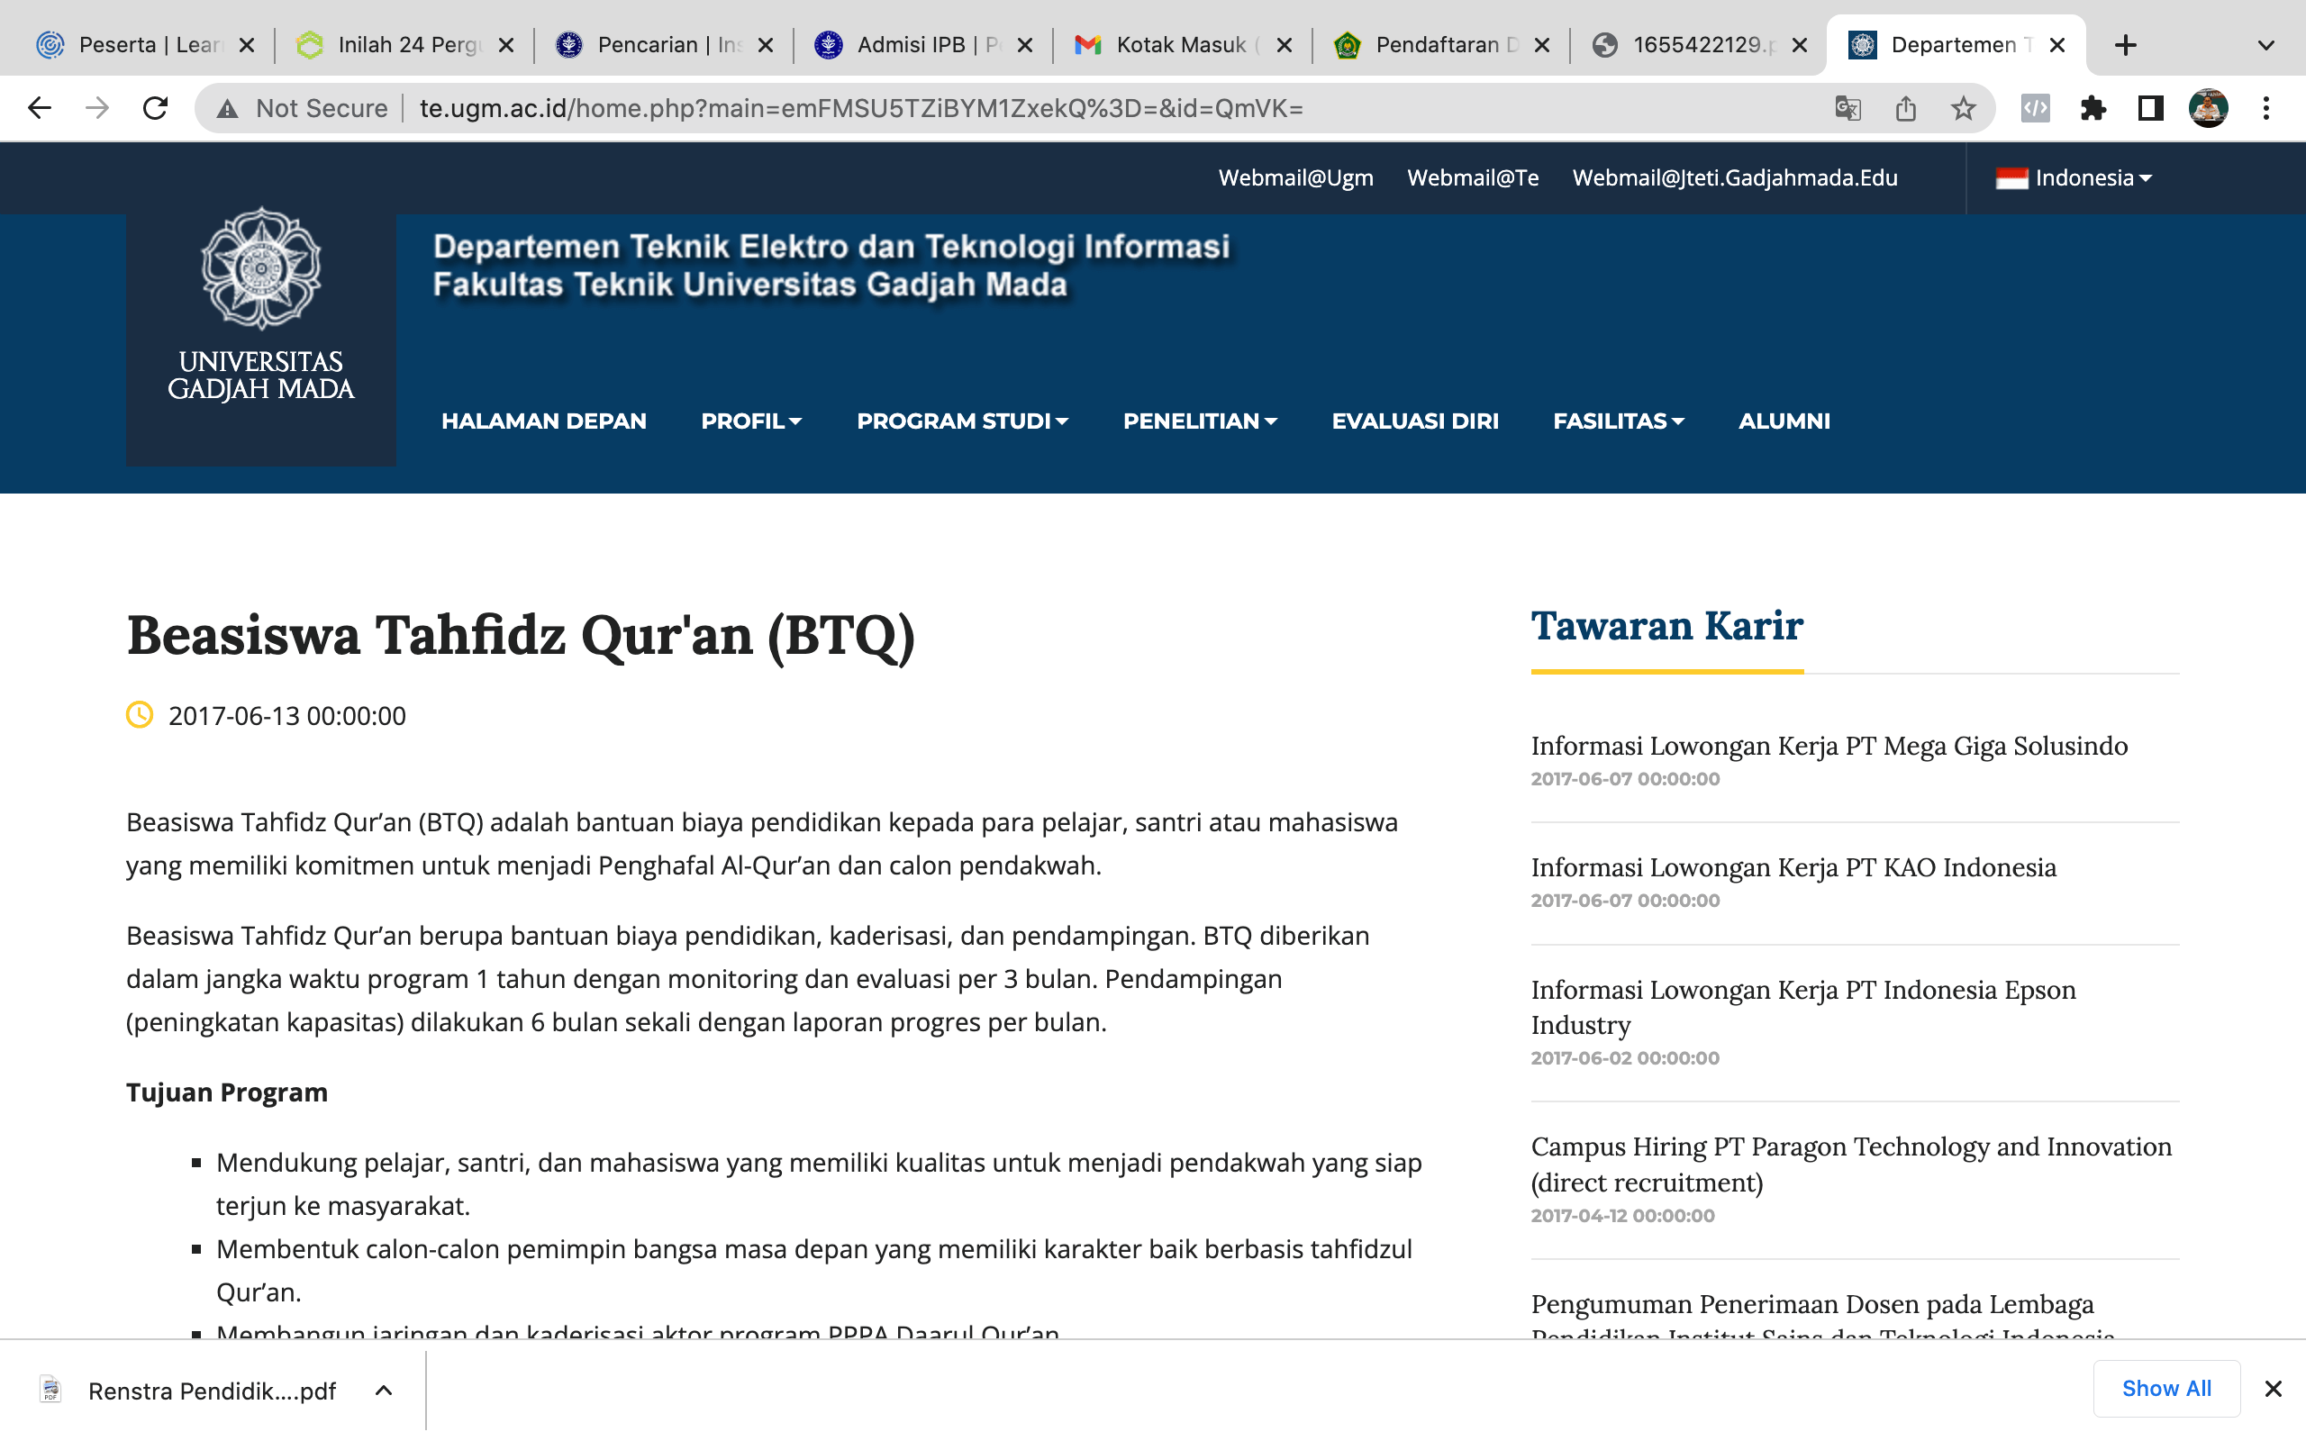Click the Google Translate icon in address bar
The height and width of the screenshot is (1441, 2306).
[x=1848, y=108]
